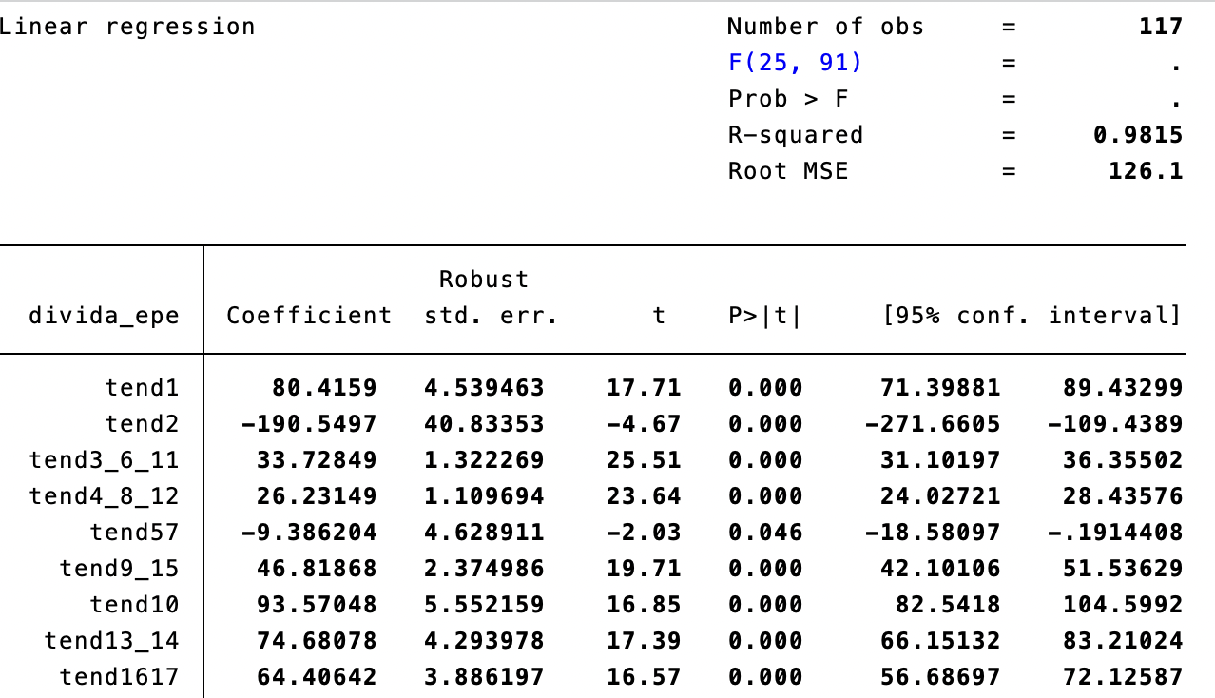Click the divida_epe dependent variable header
Viewport: 1215px width, 698px height.
click(x=104, y=316)
